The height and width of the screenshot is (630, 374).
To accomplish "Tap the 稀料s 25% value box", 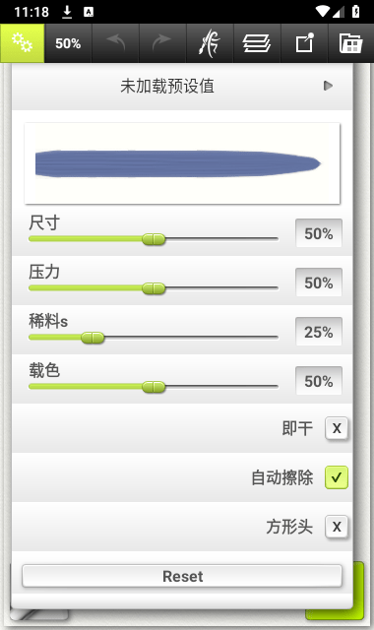I will 319,332.
